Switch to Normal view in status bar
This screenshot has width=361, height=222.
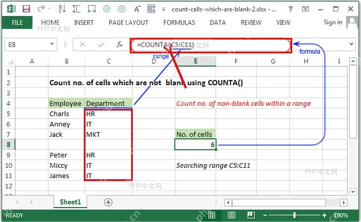coord(211,215)
